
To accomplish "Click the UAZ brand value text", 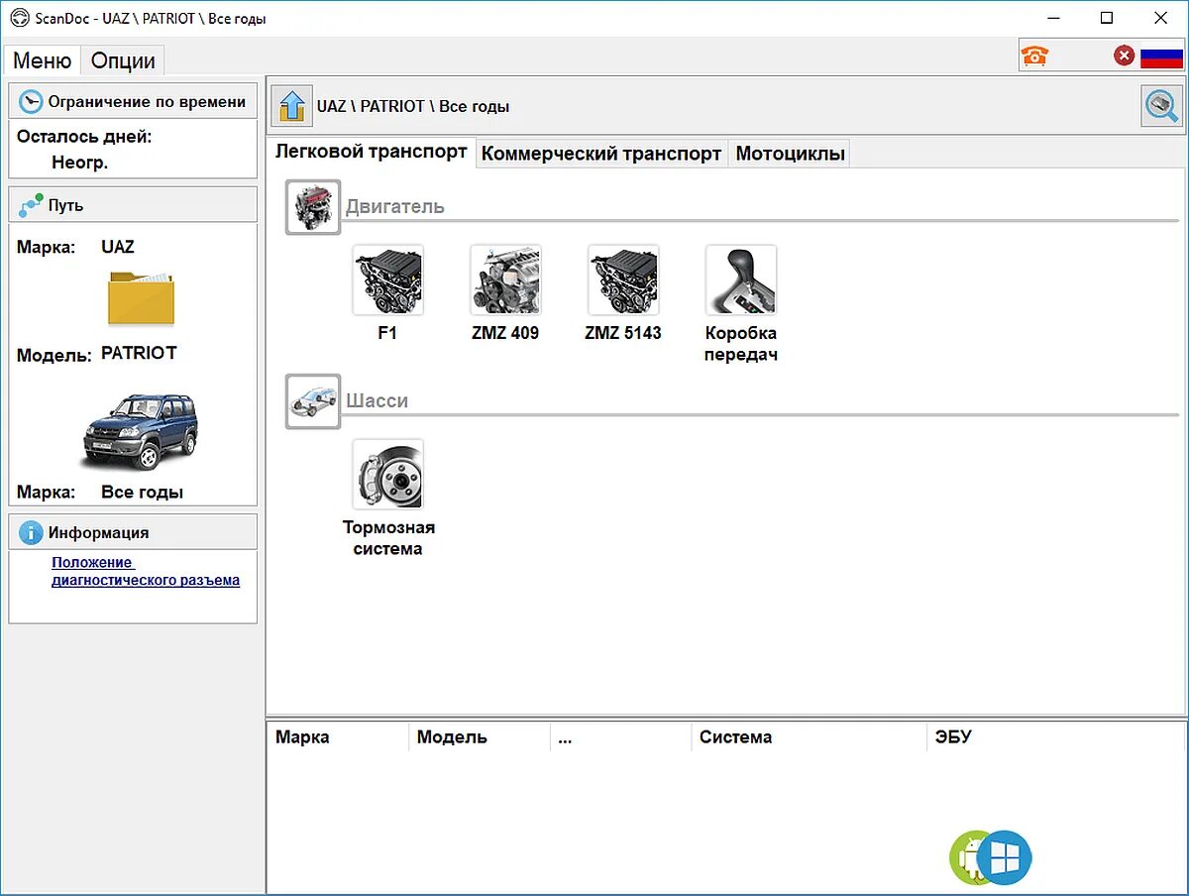I will tap(117, 247).
